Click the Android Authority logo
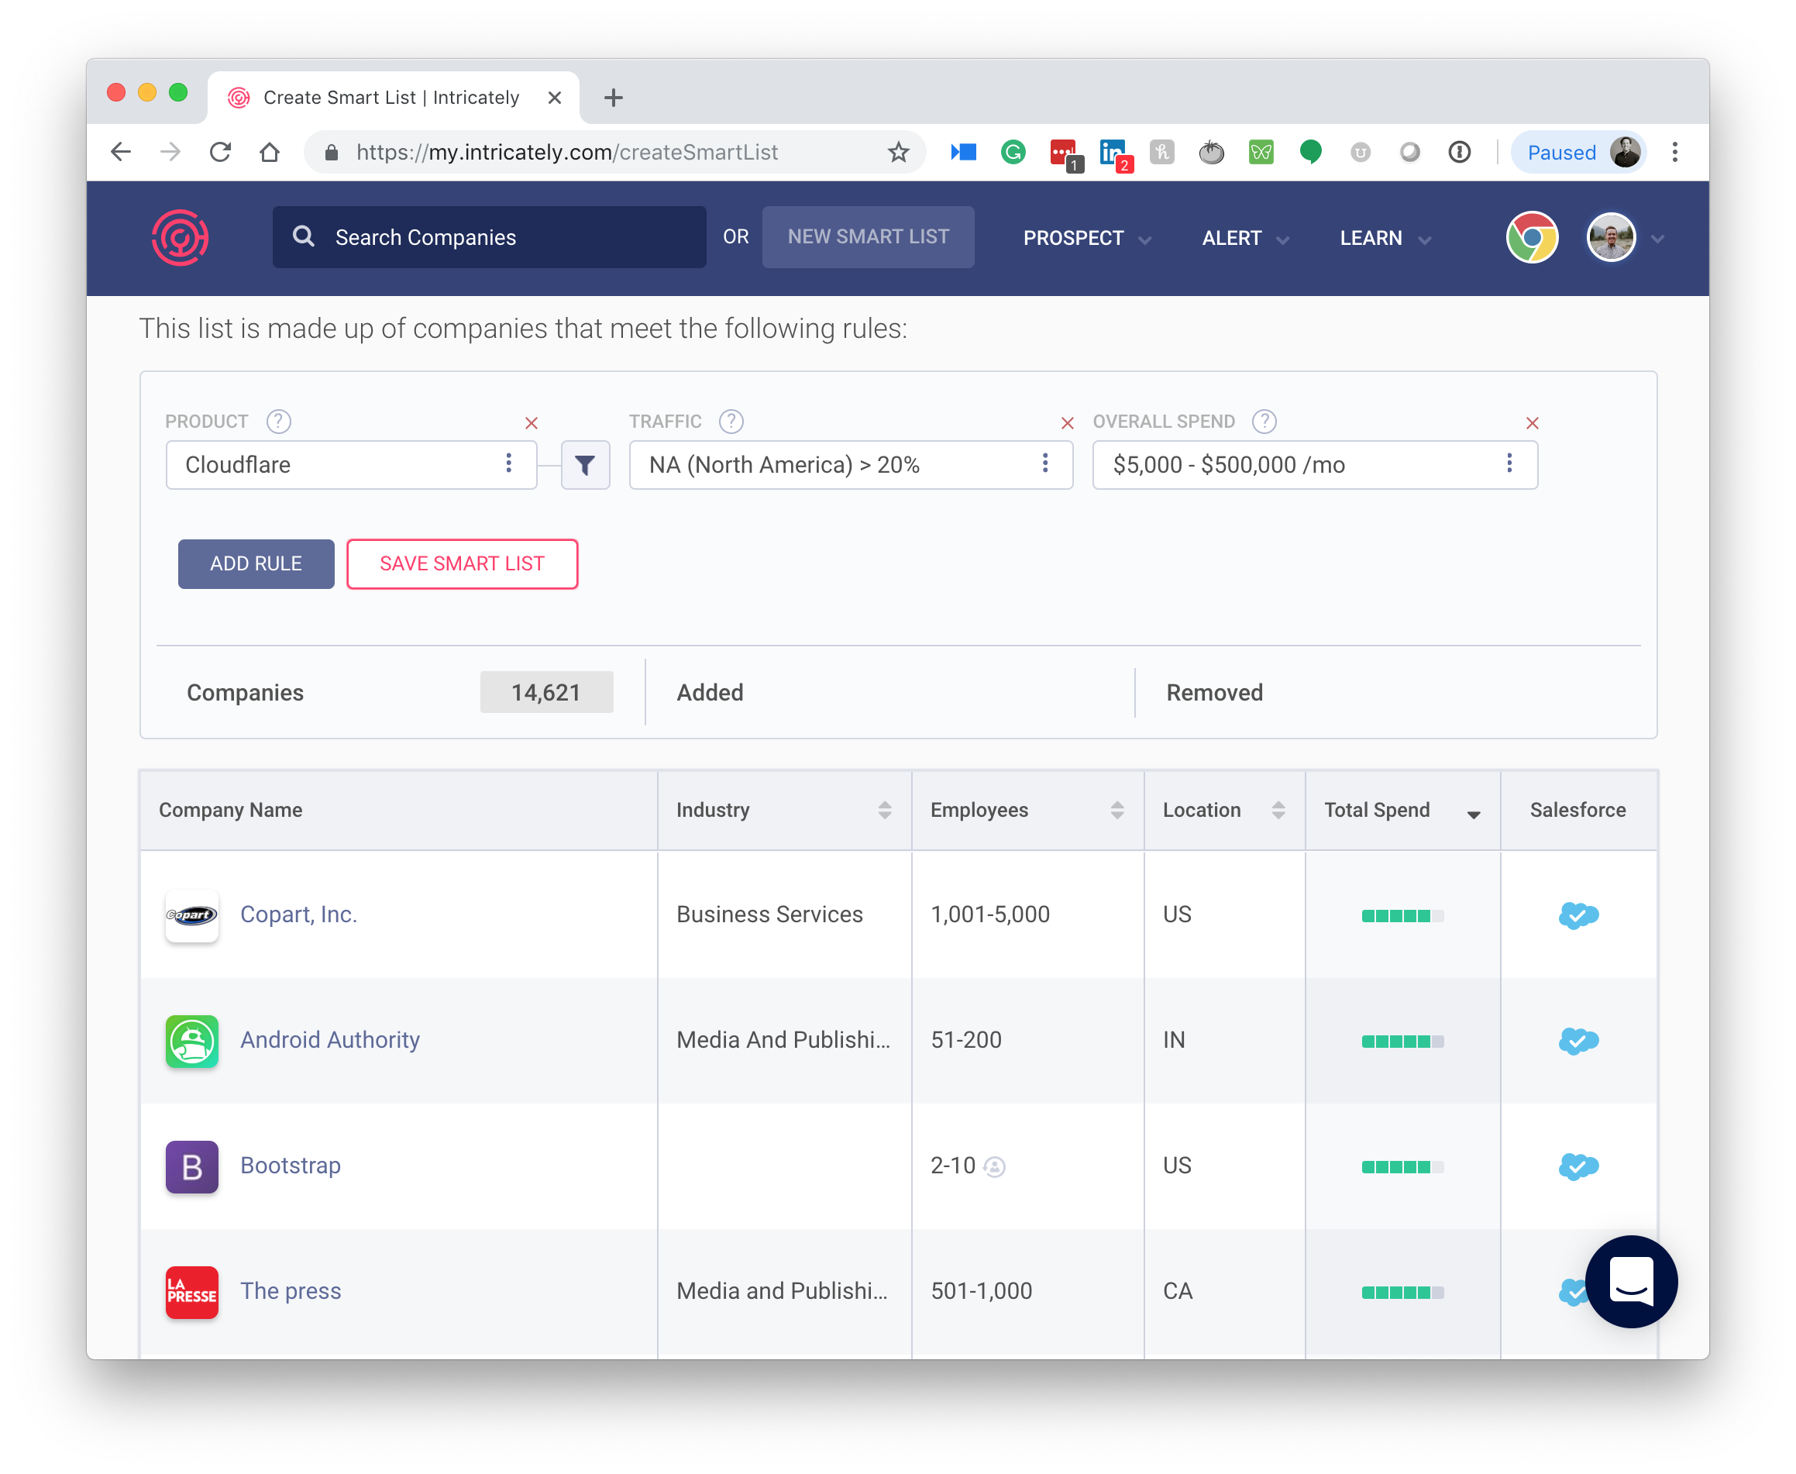The width and height of the screenshot is (1796, 1474). (x=192, y=1041)
